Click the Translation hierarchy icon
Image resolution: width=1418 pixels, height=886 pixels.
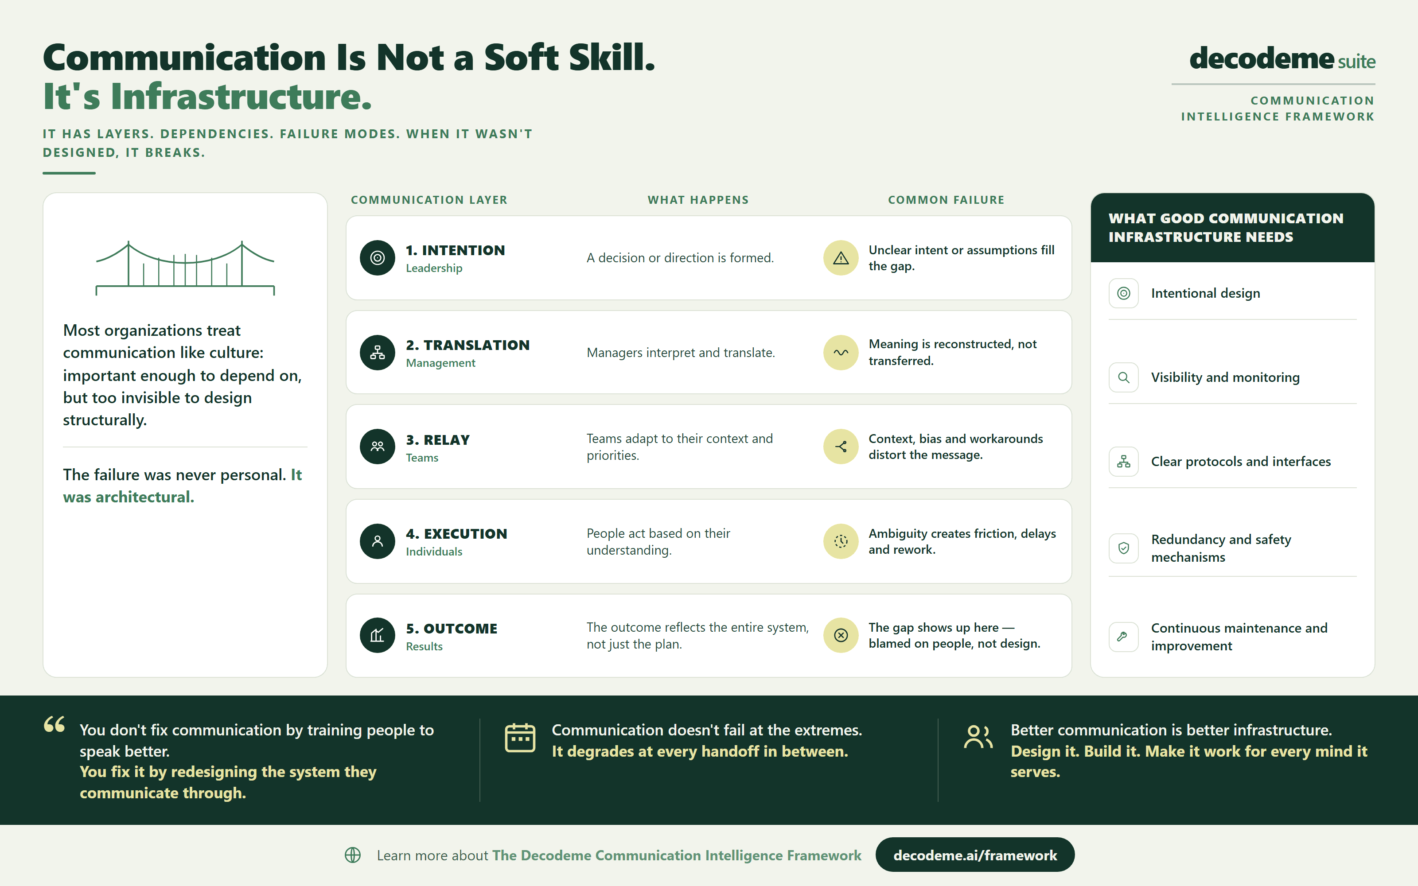pos(378,353)
